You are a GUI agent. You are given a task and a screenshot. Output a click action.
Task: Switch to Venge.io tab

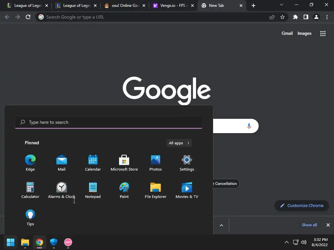tap(173, 6)
